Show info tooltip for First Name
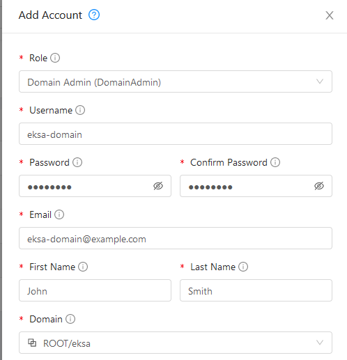Image resolution: width=347 pixels, height=360 pixels. [x=83, y=267]
